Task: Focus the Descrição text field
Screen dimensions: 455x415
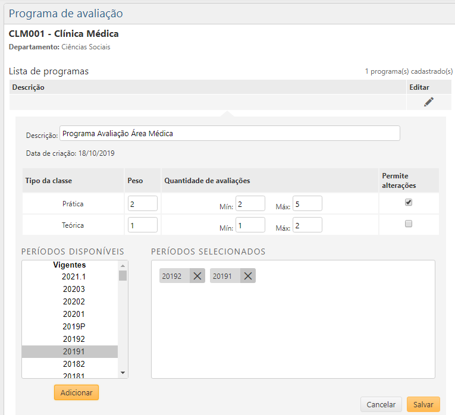Action: (x=230, y=133)
